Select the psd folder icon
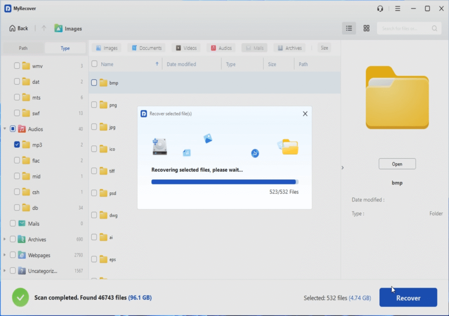The height and width of the screenshot is (316, 449). pos(103,193)
